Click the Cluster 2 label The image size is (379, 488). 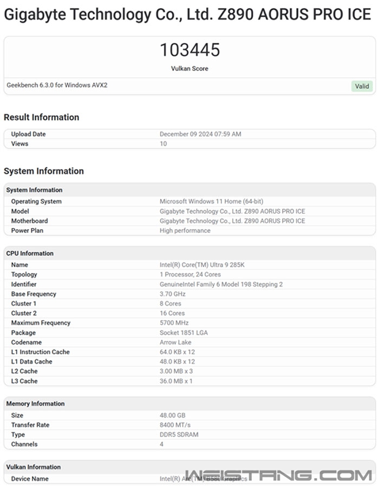point(24,313)
